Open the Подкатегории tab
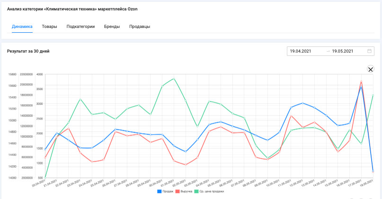 point(80,27)
